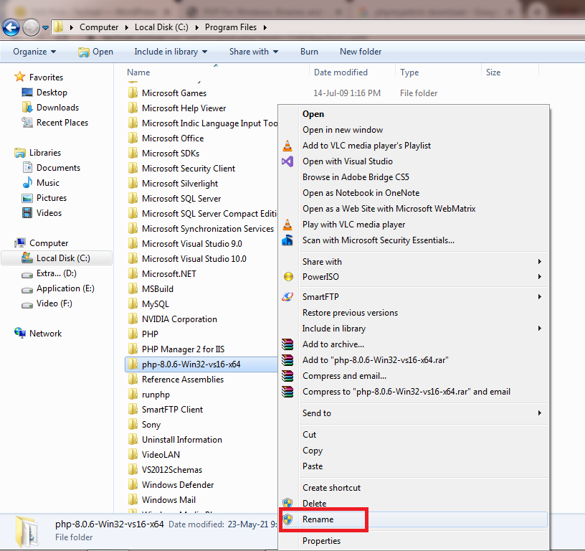The height and width of the screenshot is (551, 585).
Task: Click the WinRAR icon beside Add to archive
Action: tap(287, 344)
